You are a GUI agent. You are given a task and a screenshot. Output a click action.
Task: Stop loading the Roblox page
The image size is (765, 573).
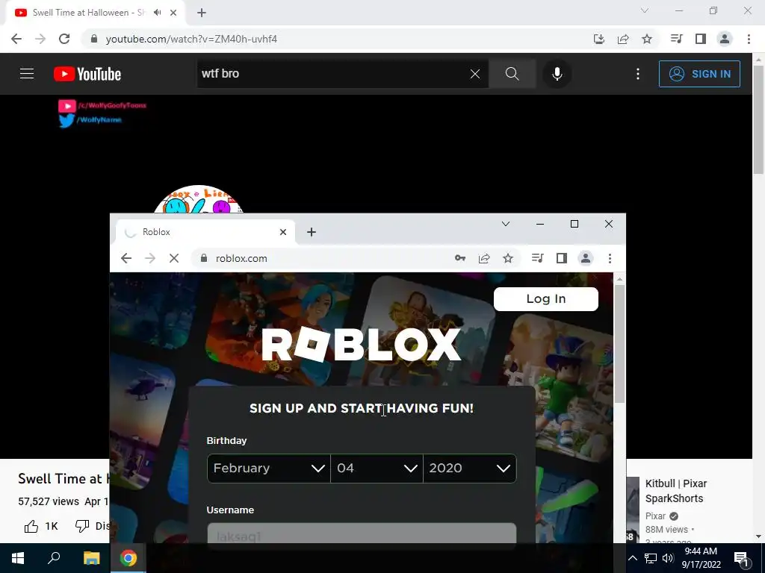click(173, 258)
